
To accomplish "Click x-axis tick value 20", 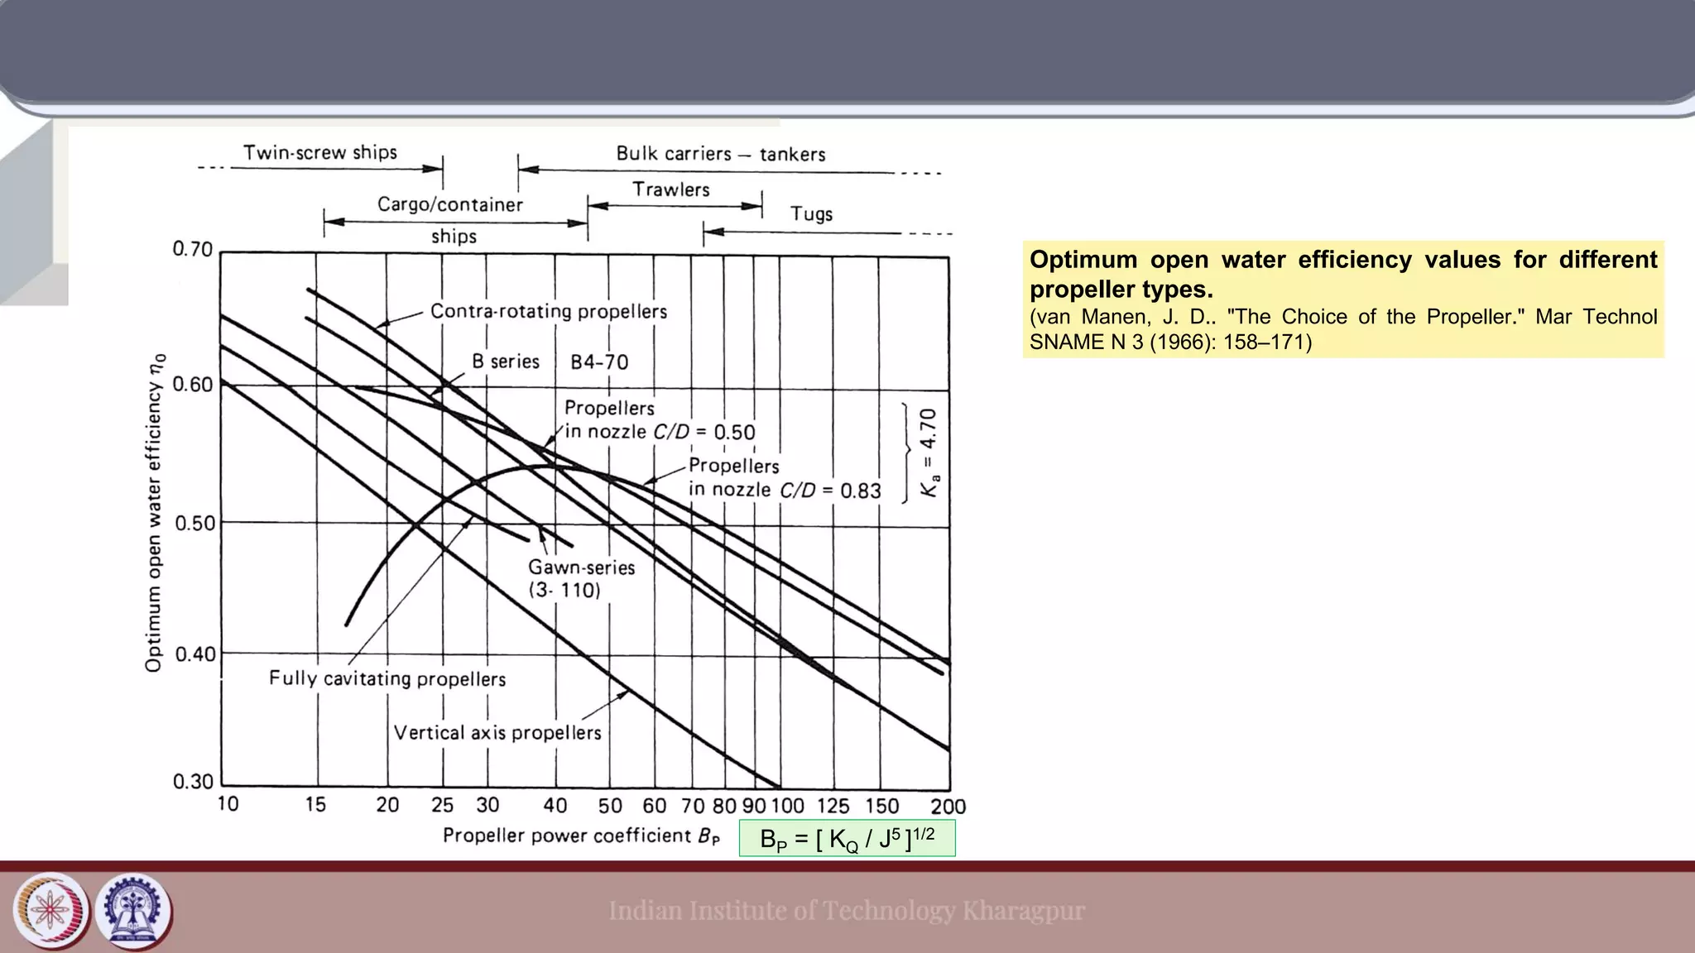I will (x=387, y=805).
